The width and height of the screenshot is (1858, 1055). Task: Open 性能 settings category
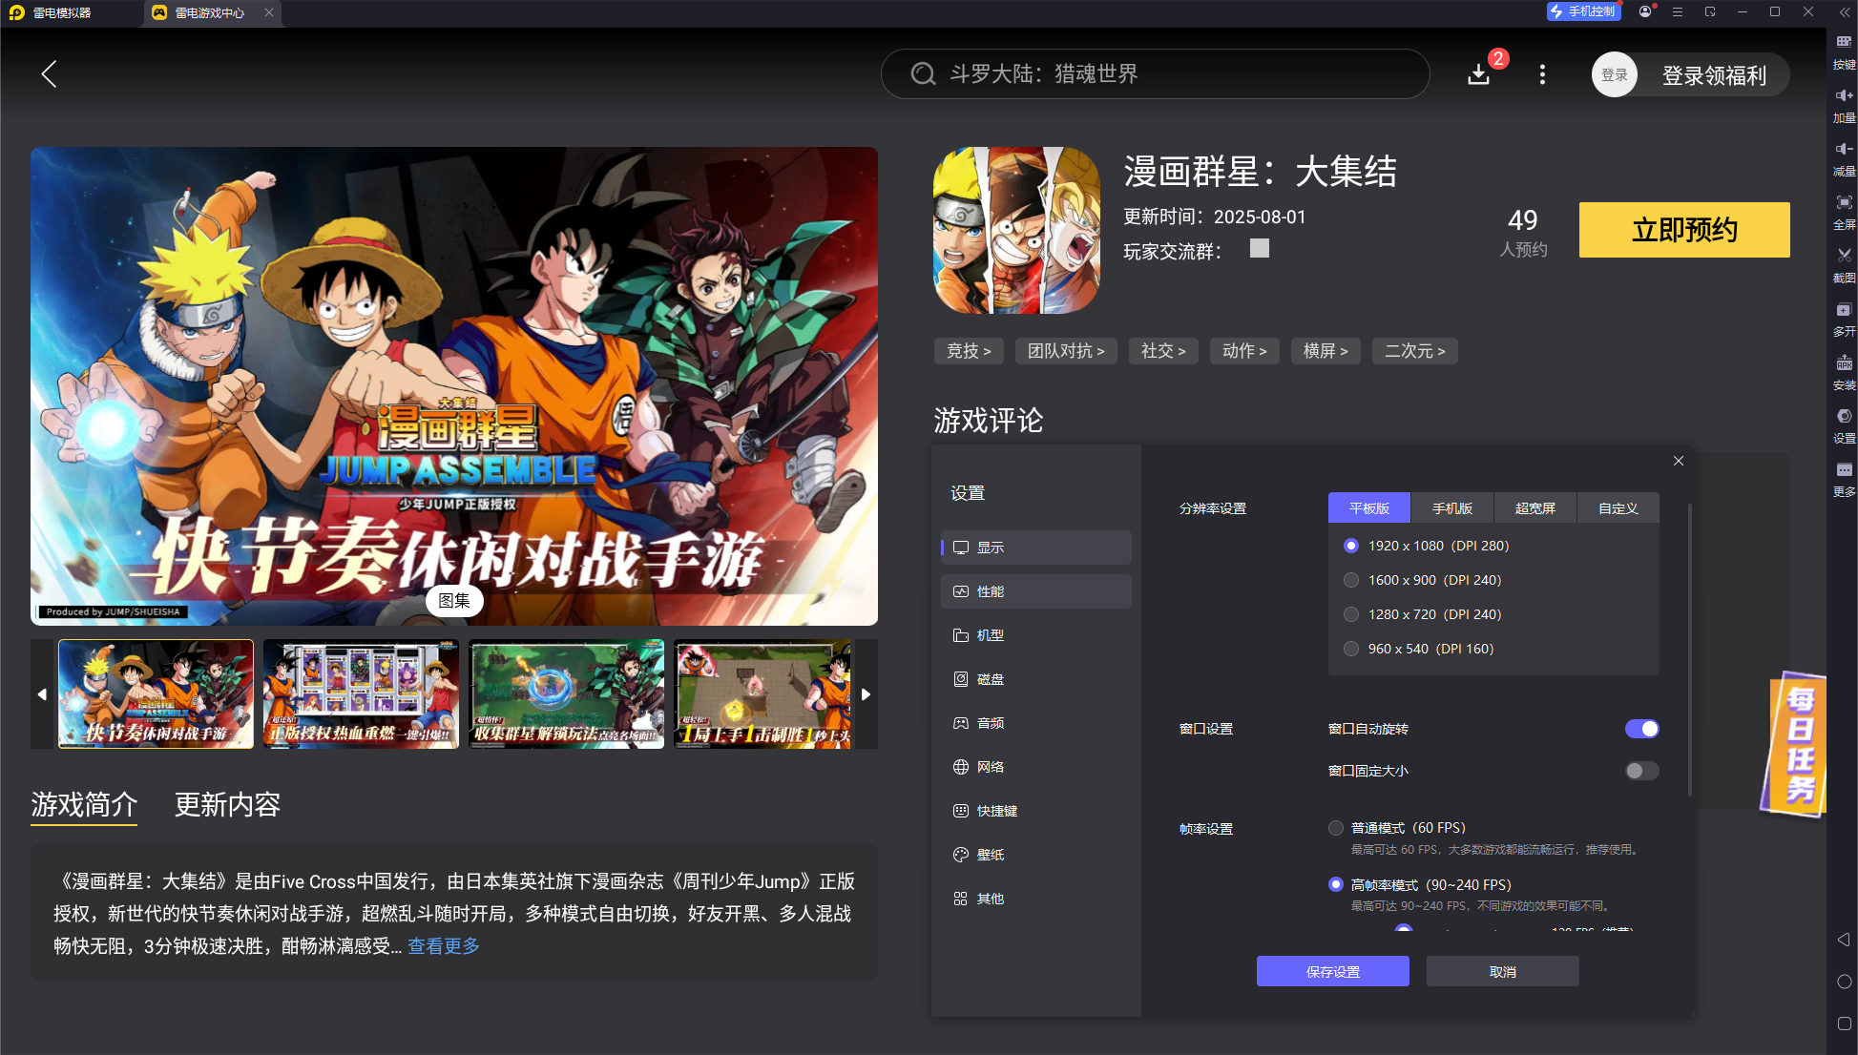(x=1036, y=591)
